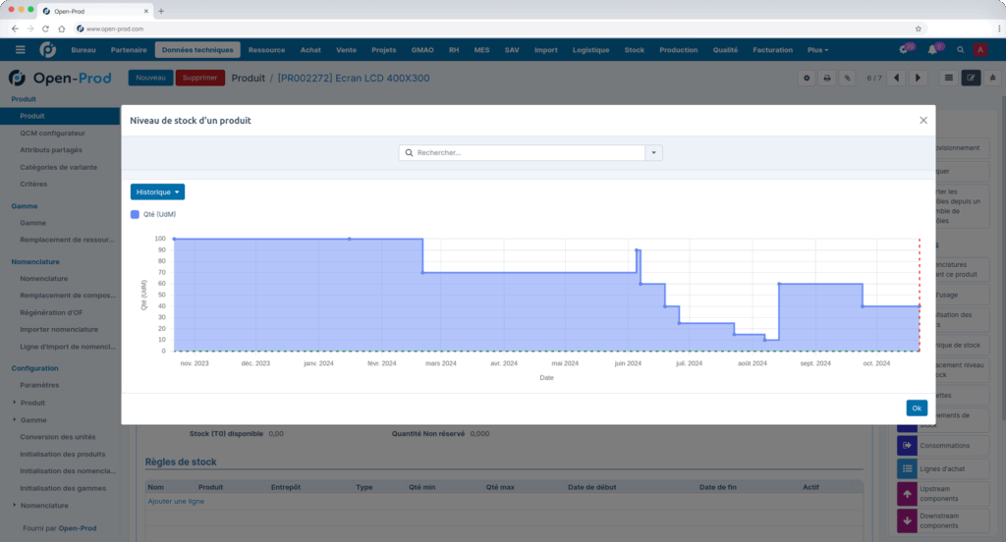Open the Bureau menu
The width and height of the screenshot is (1006, 542).
click(84, 49)
